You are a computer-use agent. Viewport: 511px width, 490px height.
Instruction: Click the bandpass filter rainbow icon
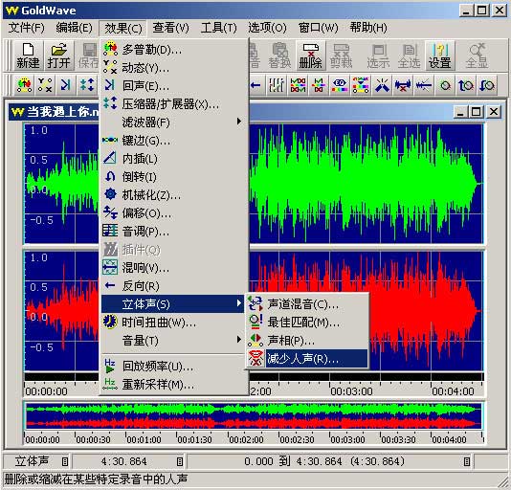[298, 85]
